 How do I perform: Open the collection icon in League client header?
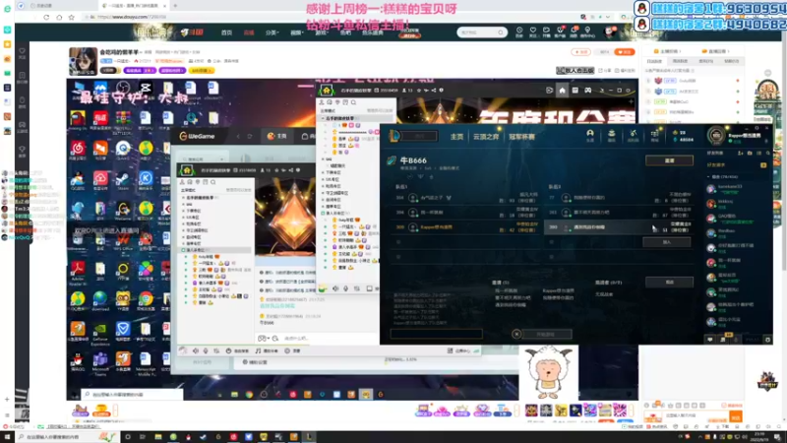coord(611,135)
